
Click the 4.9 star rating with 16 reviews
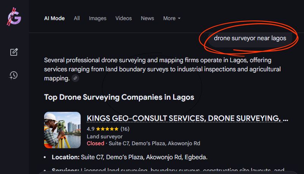[108, 129]
